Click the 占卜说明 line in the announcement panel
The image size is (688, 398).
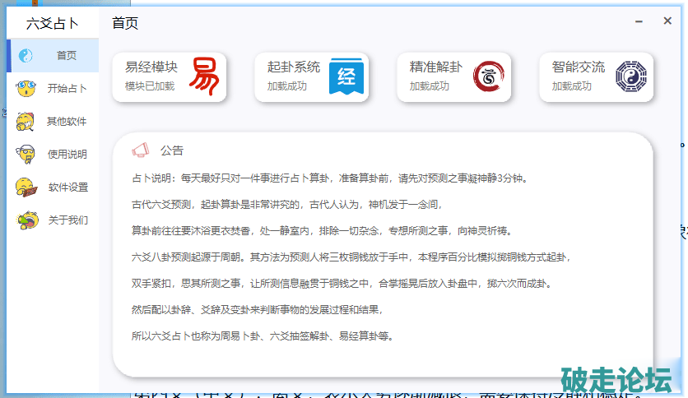pyautogui.click(x=328, y=178)
